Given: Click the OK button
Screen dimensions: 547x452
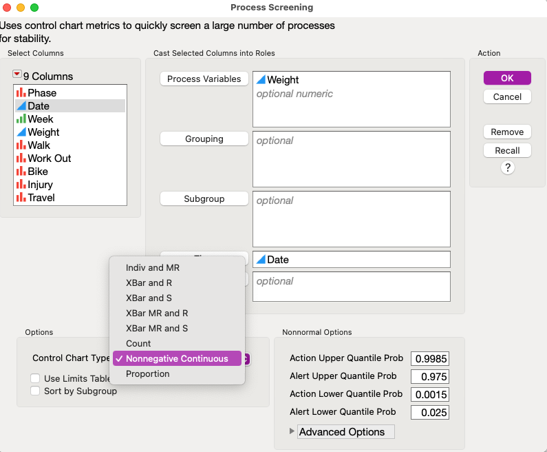Looking at the screenshot, I should click(507, 78).
